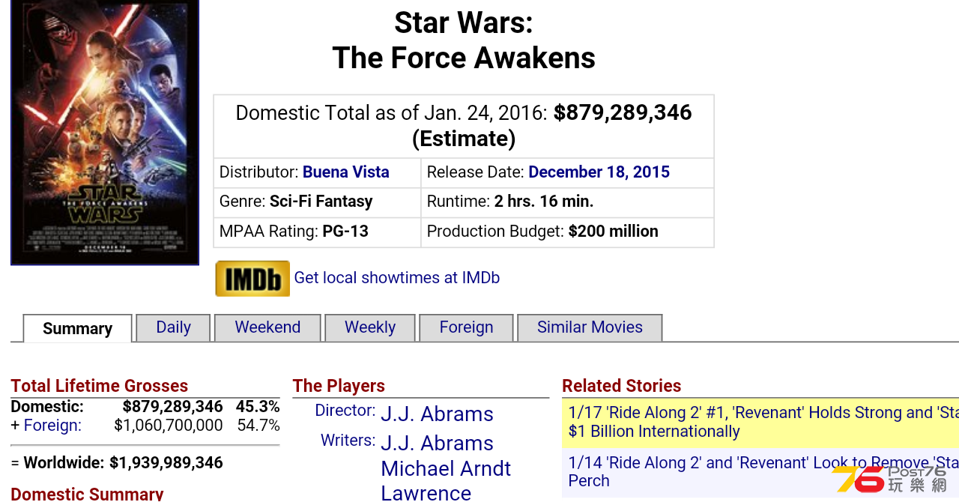Viewport: 959px width, 502px height.
Task: Click Get local showtimes at IMDb
Action: click(397, 278)
